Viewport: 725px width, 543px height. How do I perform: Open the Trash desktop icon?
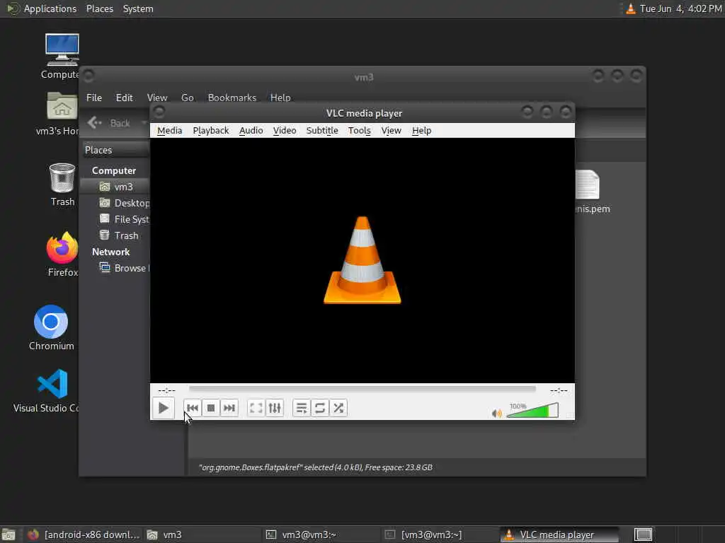tap(62, 185)
